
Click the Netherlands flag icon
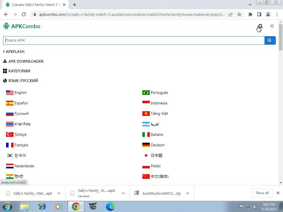pyautogui.click(x=10, y=166)
